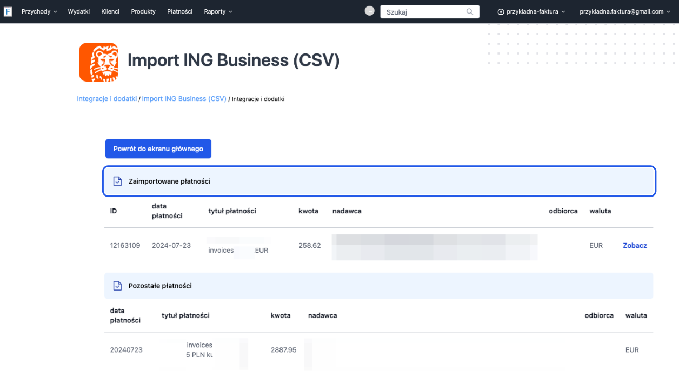Image resolution: width=679 pixels, height=371 pixels.
Task: Click the circular avatar next to search bar
Action: coord(369,10)
